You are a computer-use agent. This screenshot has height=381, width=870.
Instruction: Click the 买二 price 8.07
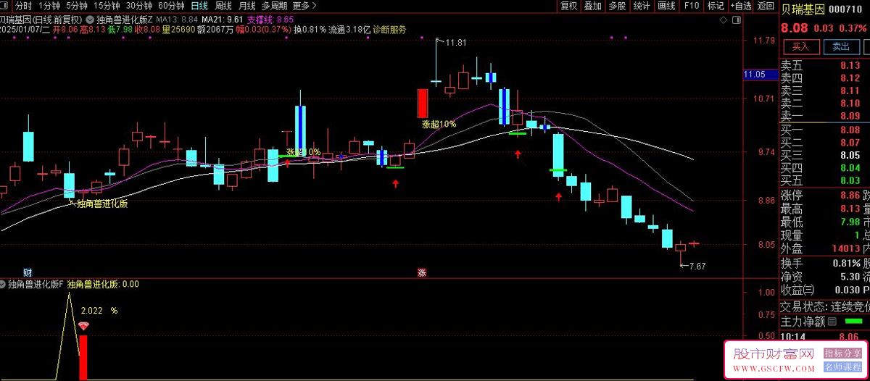(x=850, y=143)
